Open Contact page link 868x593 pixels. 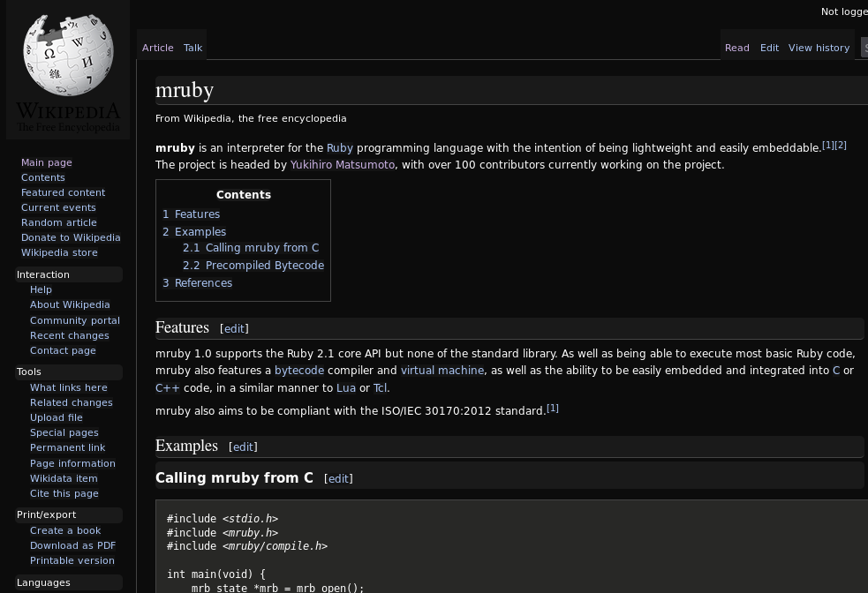tap(63, 350)
